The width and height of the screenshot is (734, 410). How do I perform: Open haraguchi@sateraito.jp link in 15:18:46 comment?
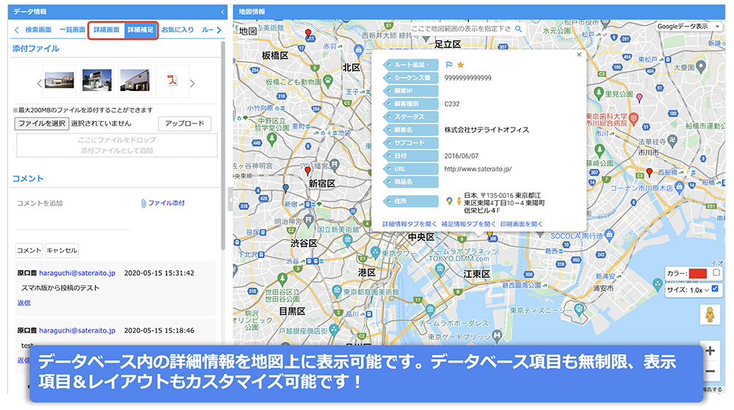(x=77, y=331)
